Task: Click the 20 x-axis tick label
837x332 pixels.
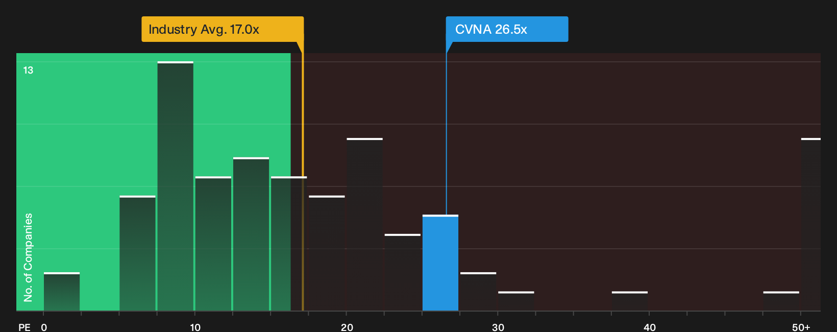Action: (x=347, y=327)
